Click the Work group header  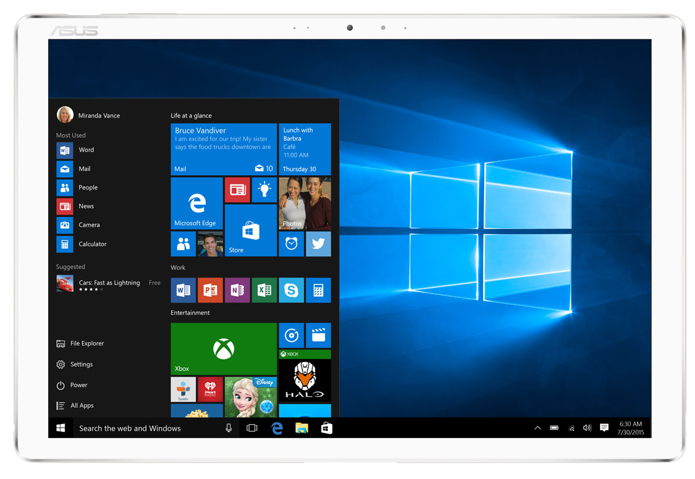coord(178,268)
